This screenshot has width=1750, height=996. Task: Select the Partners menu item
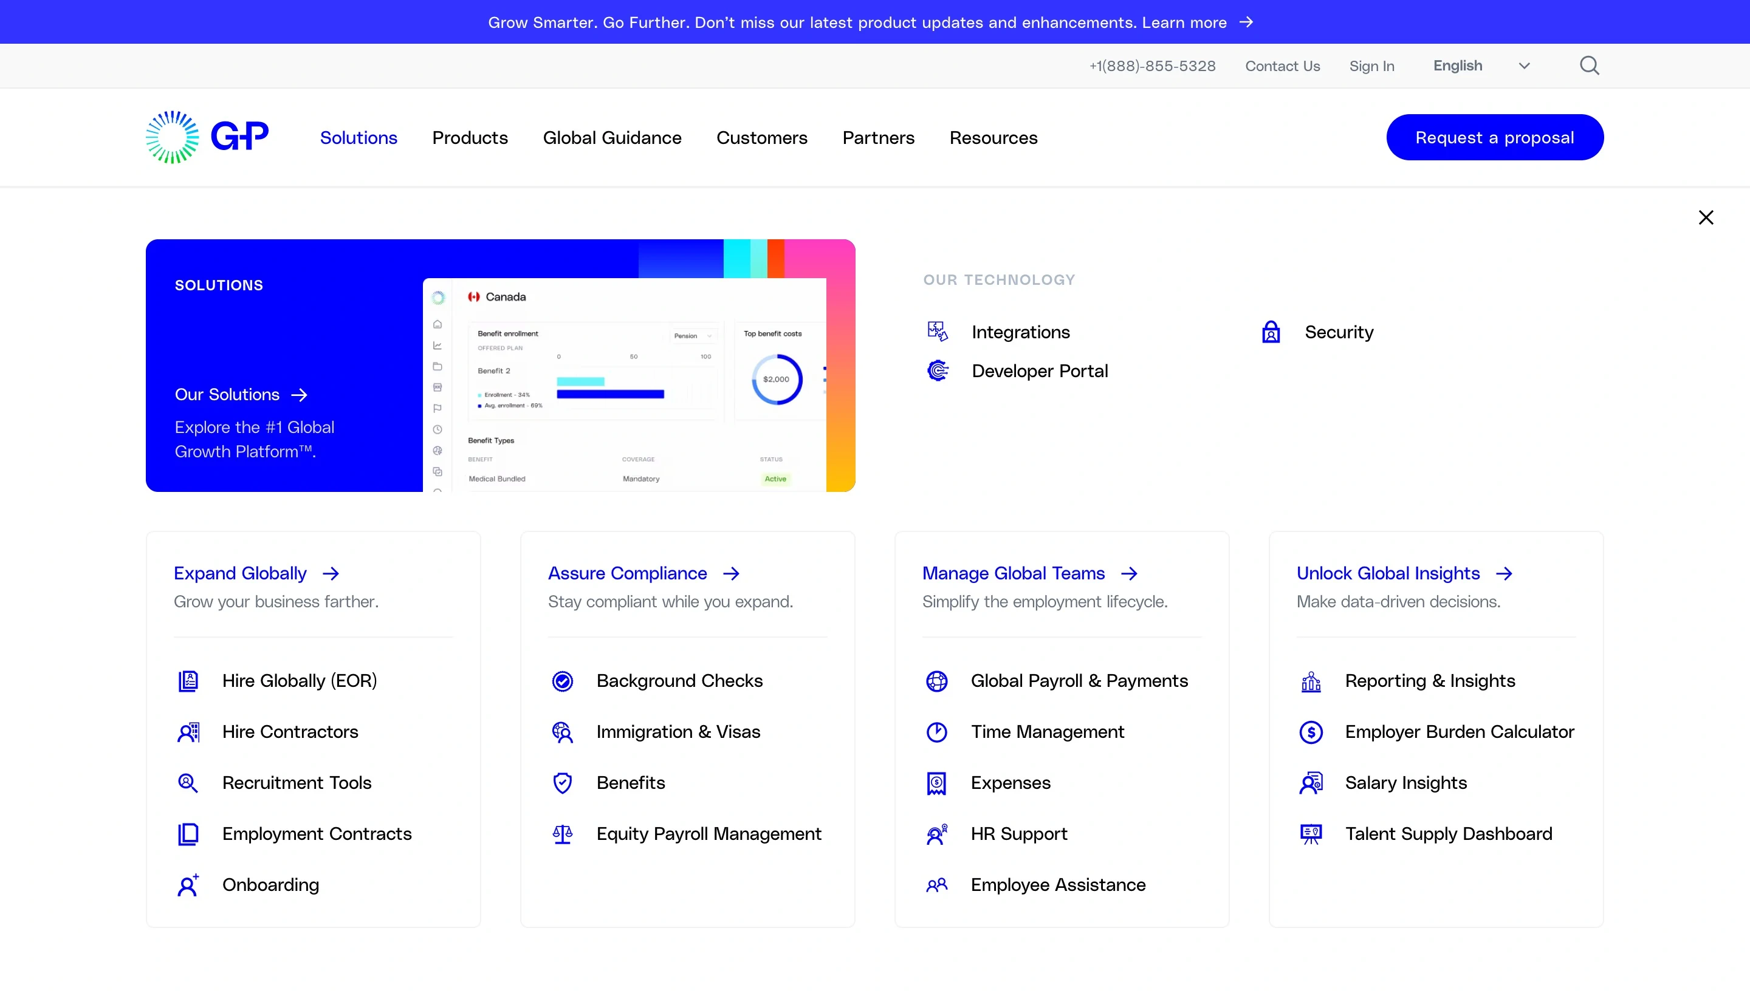point(878,137)
